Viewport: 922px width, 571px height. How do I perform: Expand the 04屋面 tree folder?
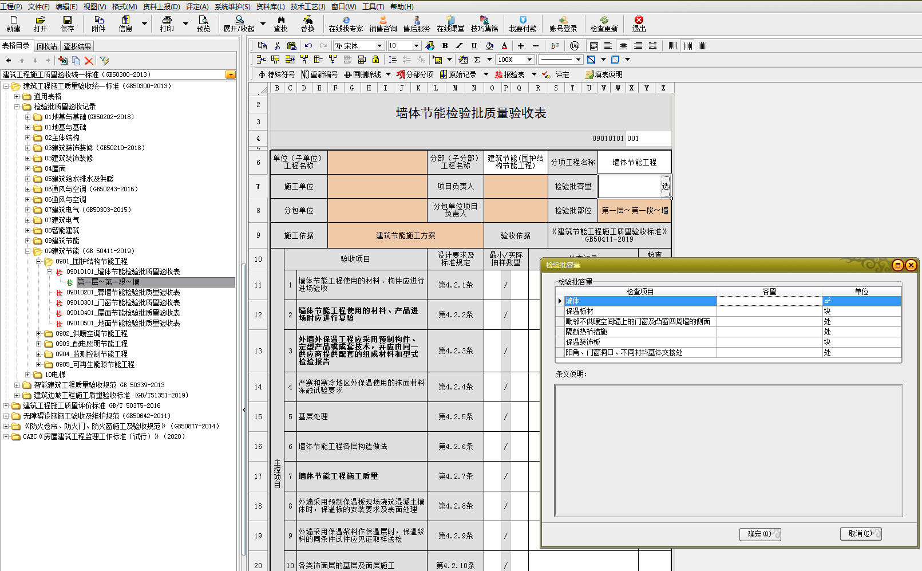click(28, 168)
